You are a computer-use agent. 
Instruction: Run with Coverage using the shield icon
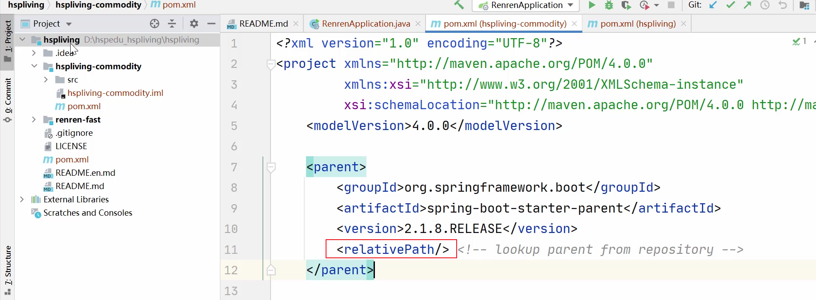[x=626, y=5]
